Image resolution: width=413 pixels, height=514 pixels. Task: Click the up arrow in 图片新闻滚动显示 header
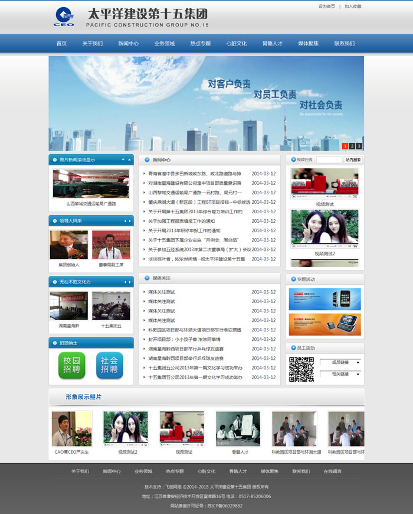pyautogui.click(x=130, y=160)
